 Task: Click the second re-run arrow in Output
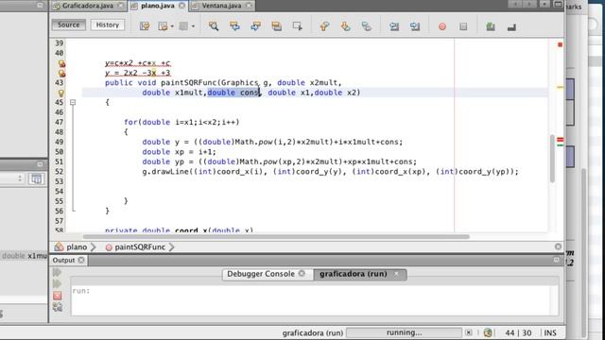coord(57,284)
